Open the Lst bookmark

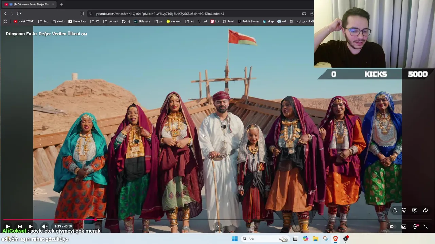[215, 21]
